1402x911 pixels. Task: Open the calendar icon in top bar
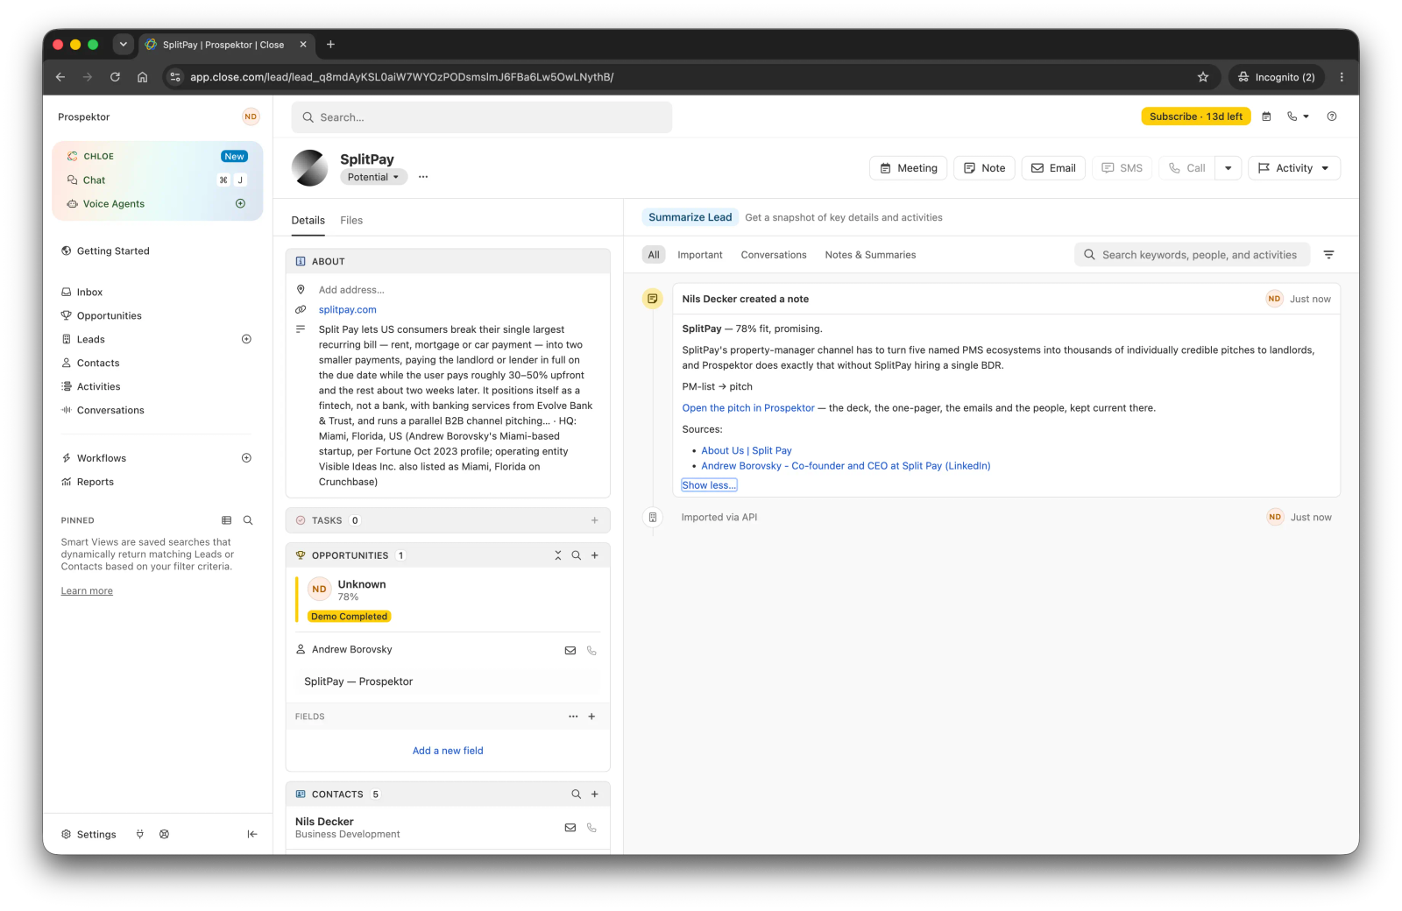[x=1266, y=117]
